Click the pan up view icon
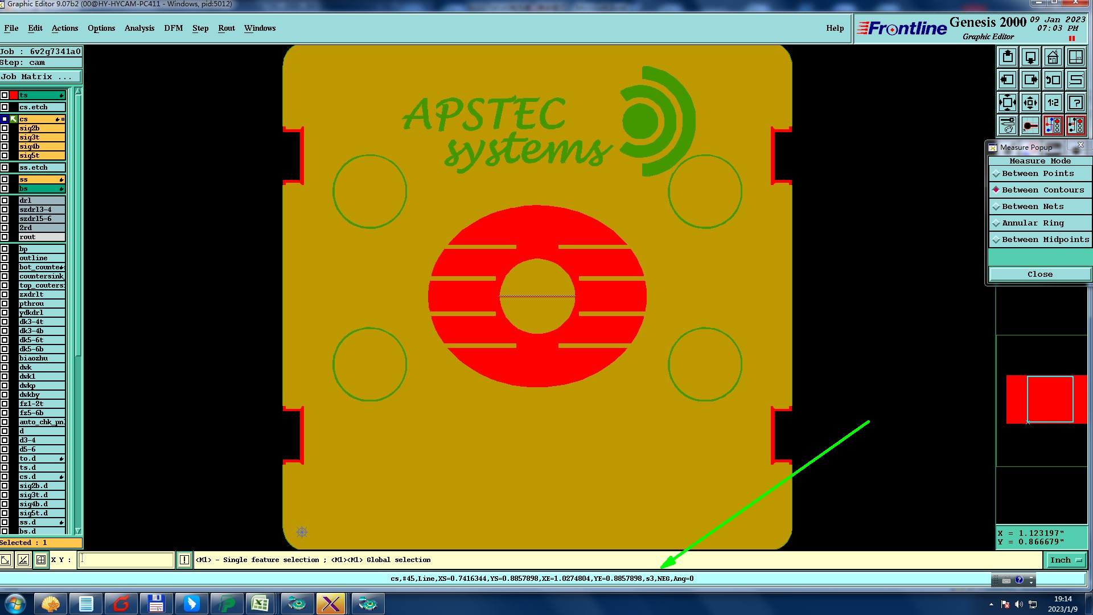 [1008, 57]
